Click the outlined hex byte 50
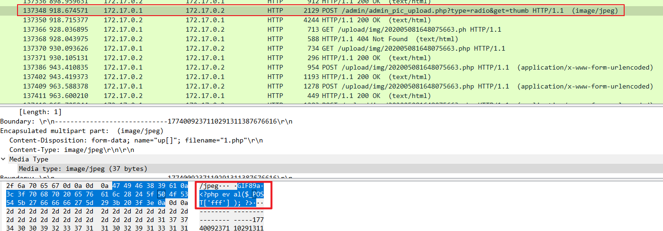 [x=161, y=194]
